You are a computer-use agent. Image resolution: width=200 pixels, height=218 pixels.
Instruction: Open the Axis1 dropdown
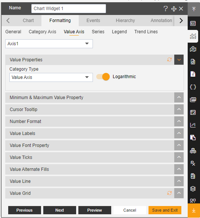pos(49,44)
